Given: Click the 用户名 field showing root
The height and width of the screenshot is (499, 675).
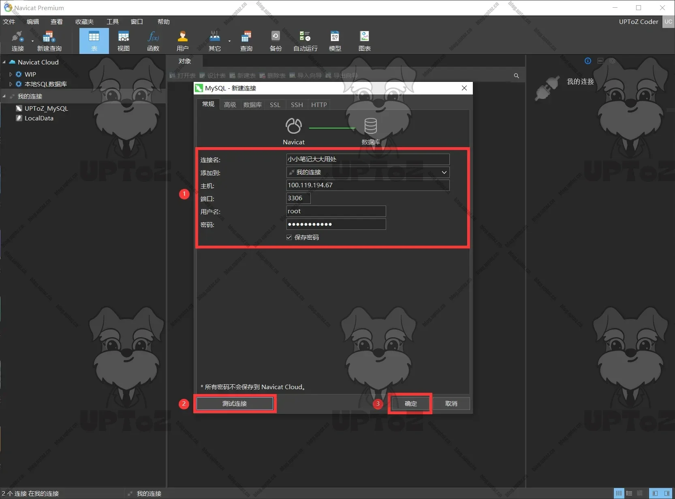Looking at the screenshot, I should [336, 211].
